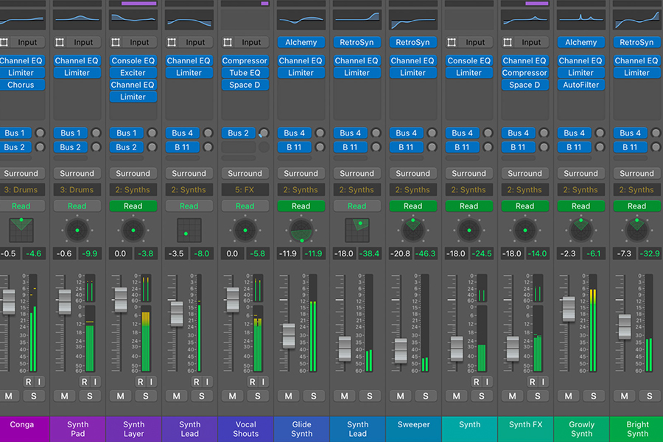663x442 pixels.
Task: Enable input monitoring on Synth Layer
Action: 151,382
